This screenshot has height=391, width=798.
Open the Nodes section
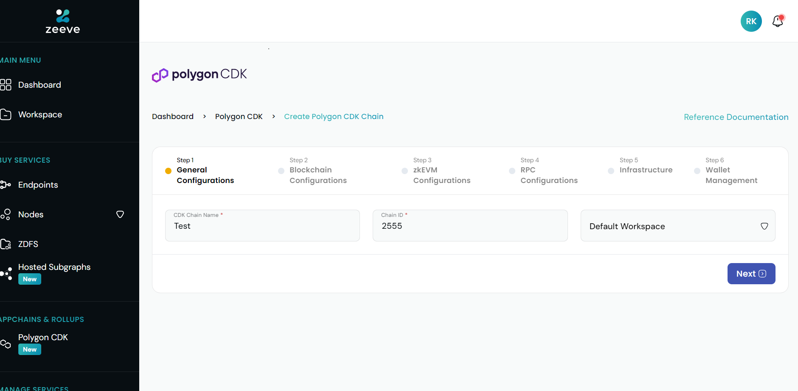[x=31, y=214]
